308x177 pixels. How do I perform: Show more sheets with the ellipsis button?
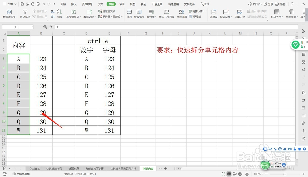[x=160, y=169]
